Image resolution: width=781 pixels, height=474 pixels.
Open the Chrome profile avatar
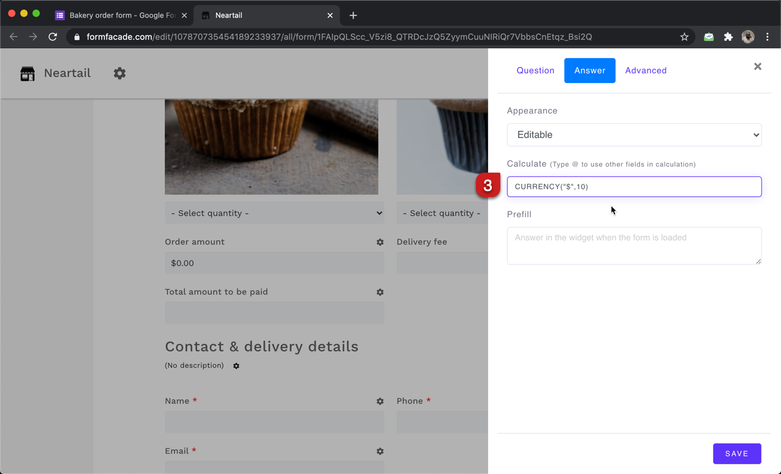point(747,37)
